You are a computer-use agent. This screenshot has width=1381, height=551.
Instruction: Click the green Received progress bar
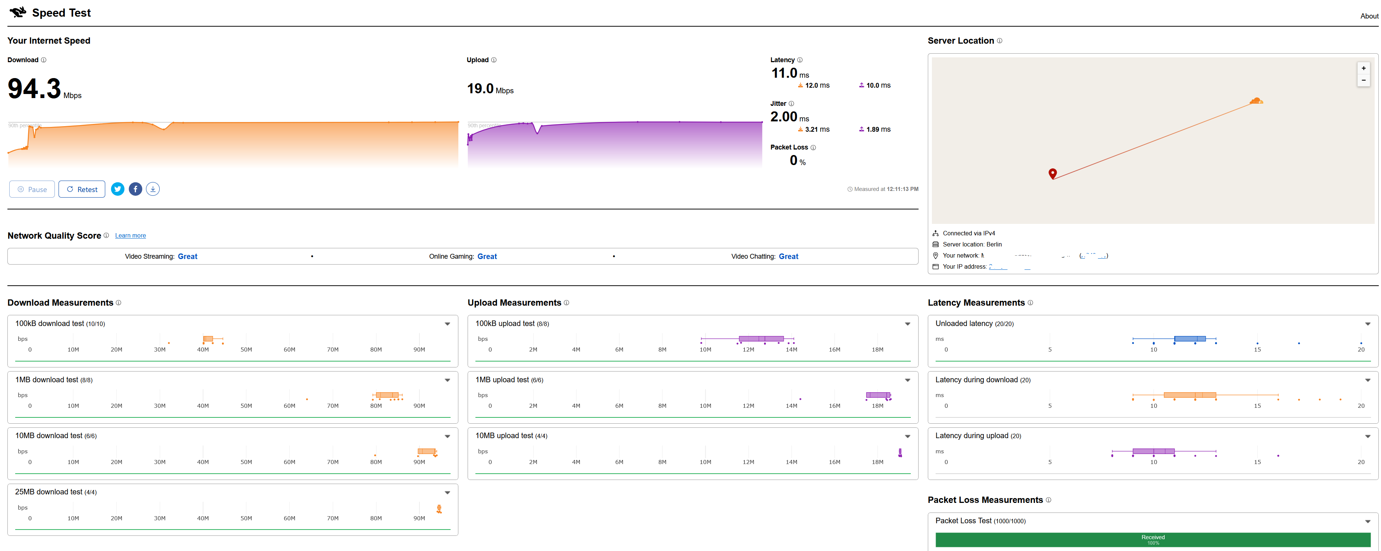(1153, 540)
